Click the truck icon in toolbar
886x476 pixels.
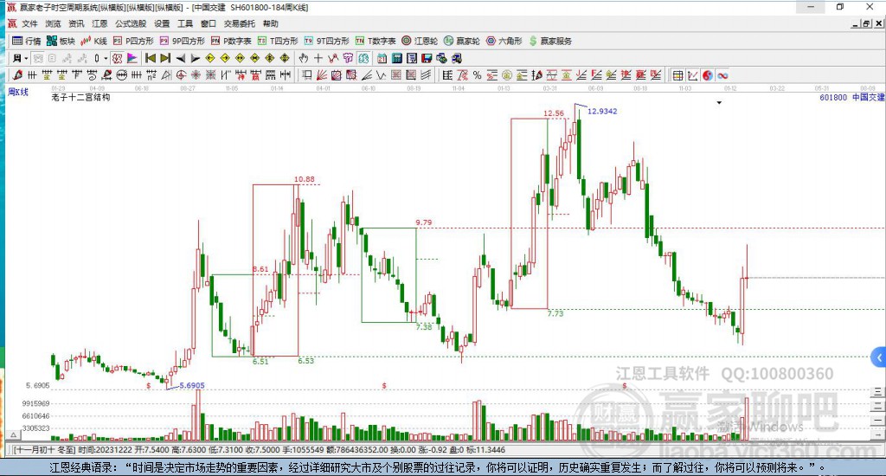(x=457, y=58)
